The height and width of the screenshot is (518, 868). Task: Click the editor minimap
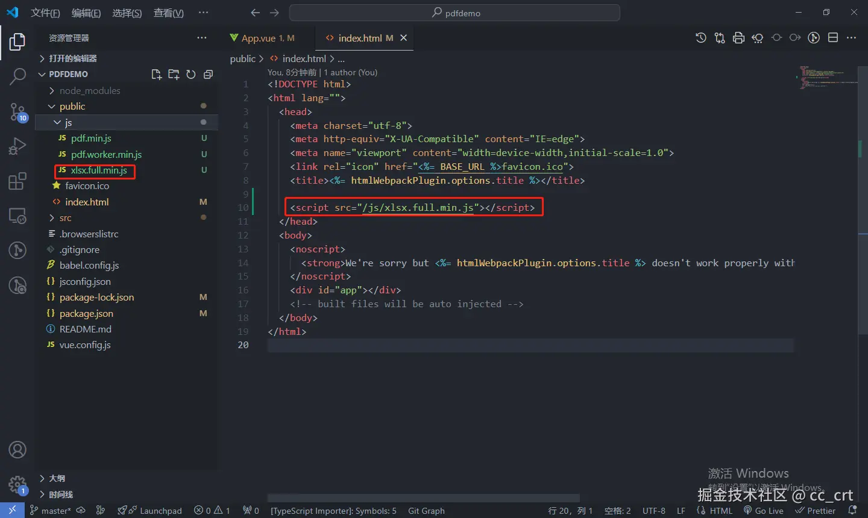826,77
